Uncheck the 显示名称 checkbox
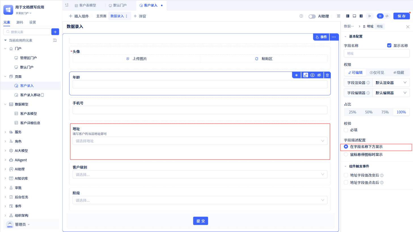The height and width of the screenshot is (232, 413). click(389, 46)
